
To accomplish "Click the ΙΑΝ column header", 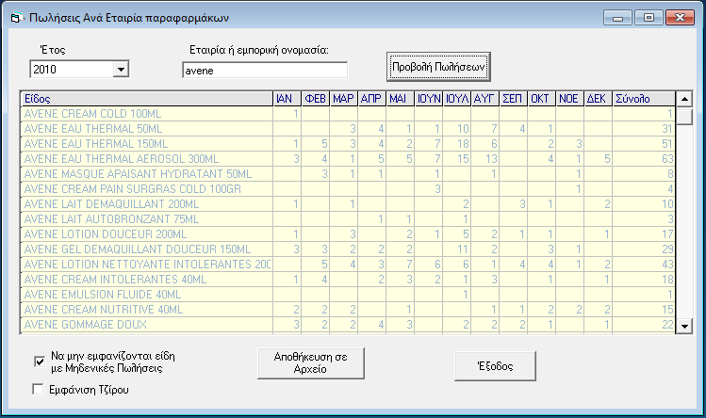I will [287, 99].
